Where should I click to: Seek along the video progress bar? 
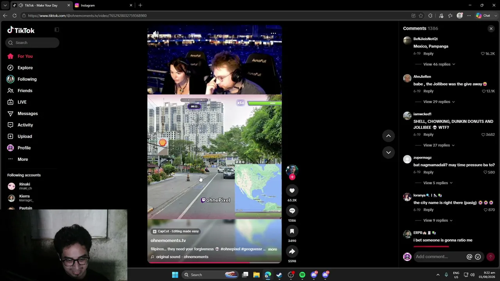[214, 262]
